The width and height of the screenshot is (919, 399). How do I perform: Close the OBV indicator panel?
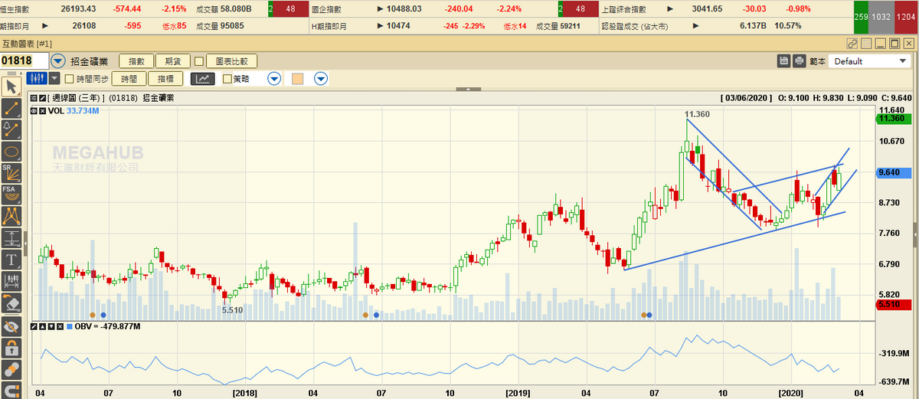(60, 326)
